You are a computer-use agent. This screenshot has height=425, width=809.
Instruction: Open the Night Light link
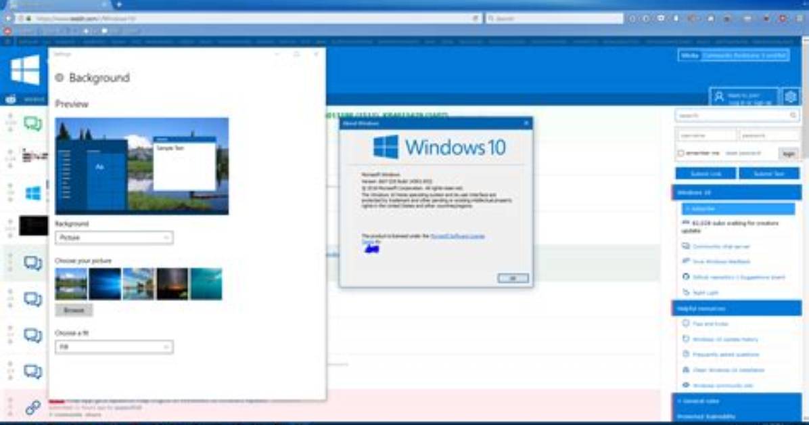point(706,293)
